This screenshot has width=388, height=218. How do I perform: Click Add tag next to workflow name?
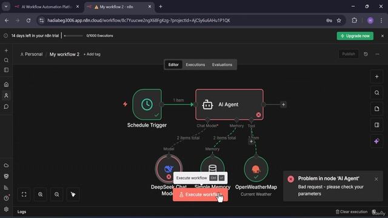pyautogui.click(x=92, y=54)
